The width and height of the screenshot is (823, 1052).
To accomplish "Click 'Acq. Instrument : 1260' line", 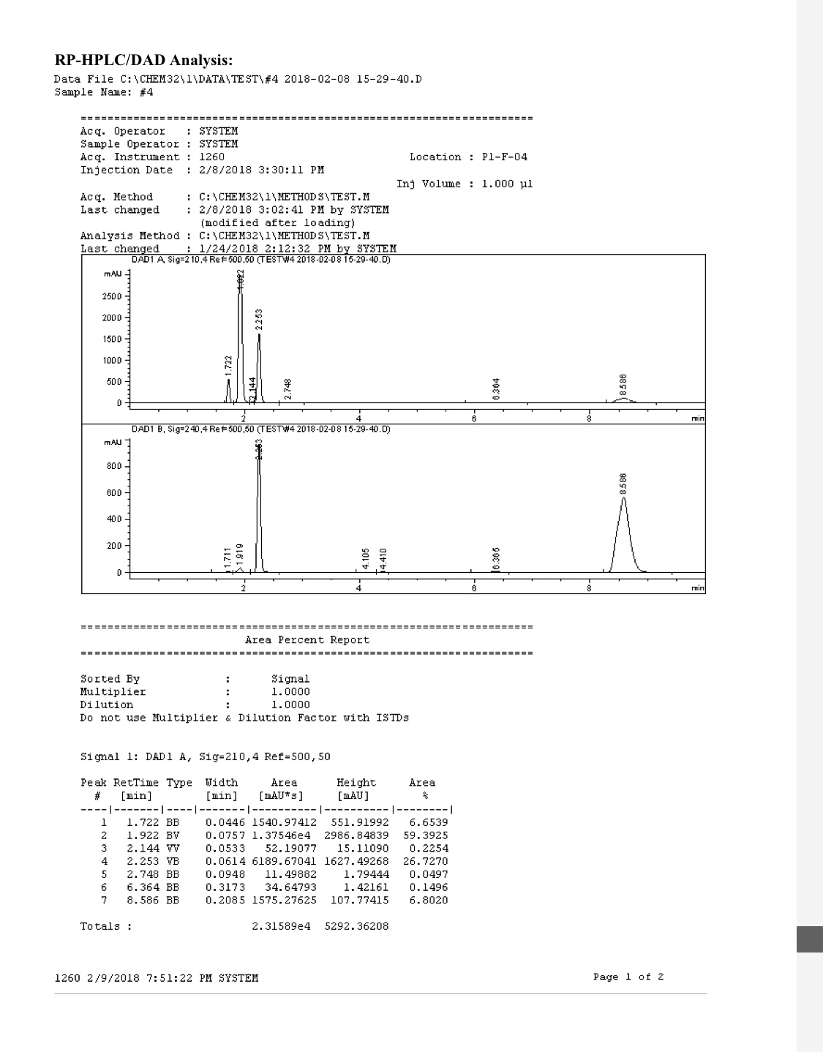I will click(x=152, y=157).
